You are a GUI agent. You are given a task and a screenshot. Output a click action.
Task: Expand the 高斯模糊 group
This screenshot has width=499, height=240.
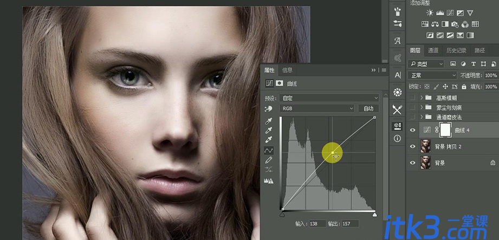click(x=422, y=98)
